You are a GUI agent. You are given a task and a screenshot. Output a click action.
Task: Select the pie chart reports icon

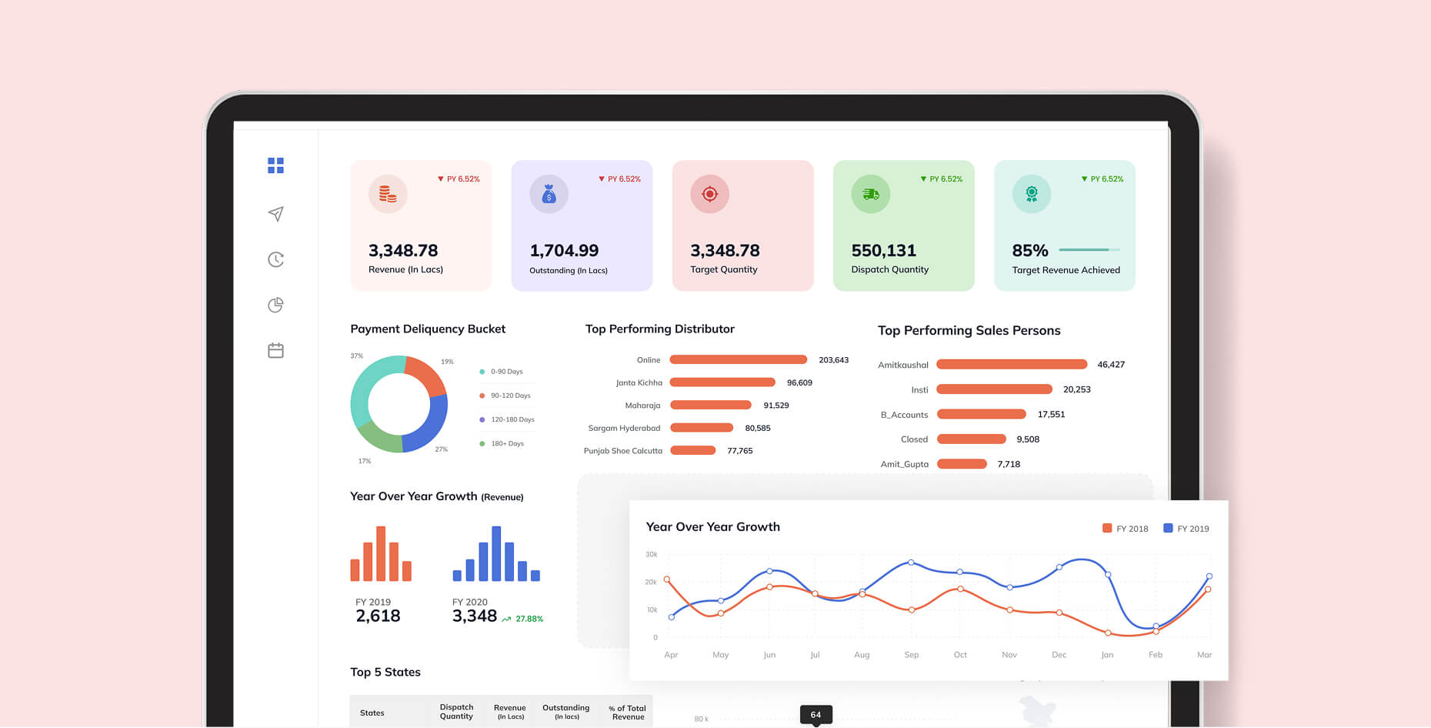point(275,306)
